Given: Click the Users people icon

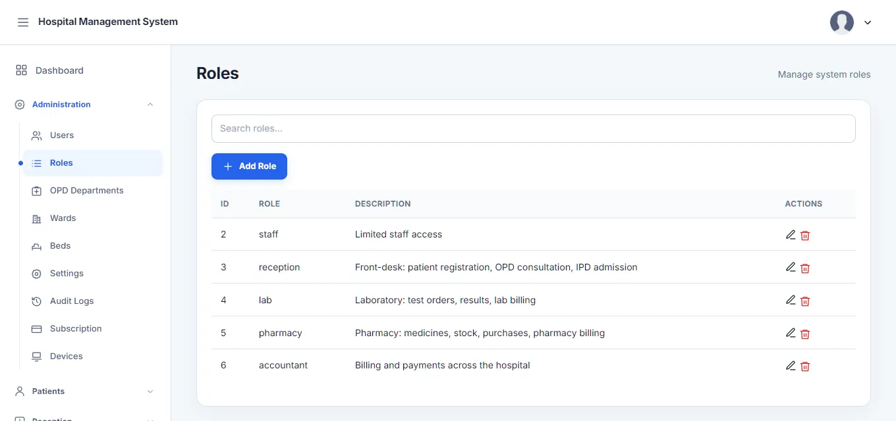Looking at the screenshot, I should point(37,136).
